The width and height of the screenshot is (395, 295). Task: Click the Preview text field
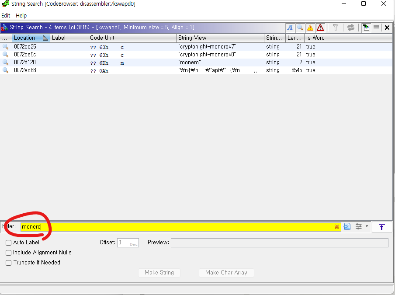(x=280, y=243)
